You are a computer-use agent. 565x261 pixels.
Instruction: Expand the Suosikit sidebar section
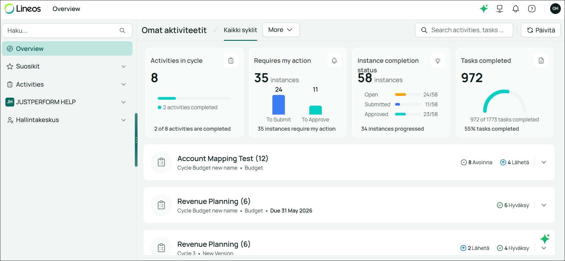coord(124,66)
